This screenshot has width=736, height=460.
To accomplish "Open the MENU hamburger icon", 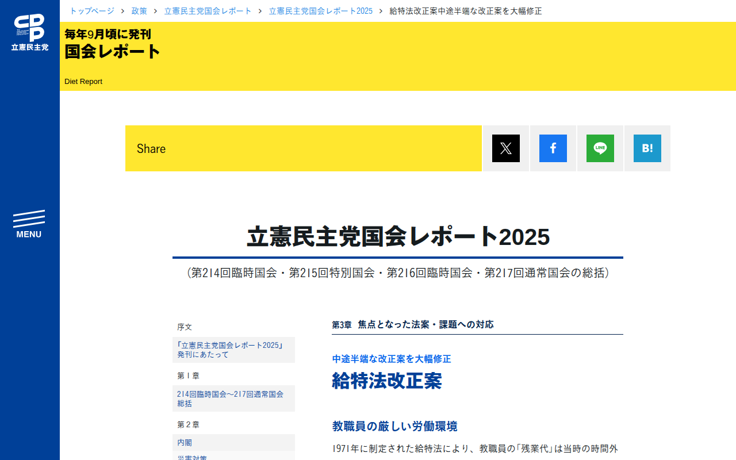I will pyautogui.click(x=29, y=224).
